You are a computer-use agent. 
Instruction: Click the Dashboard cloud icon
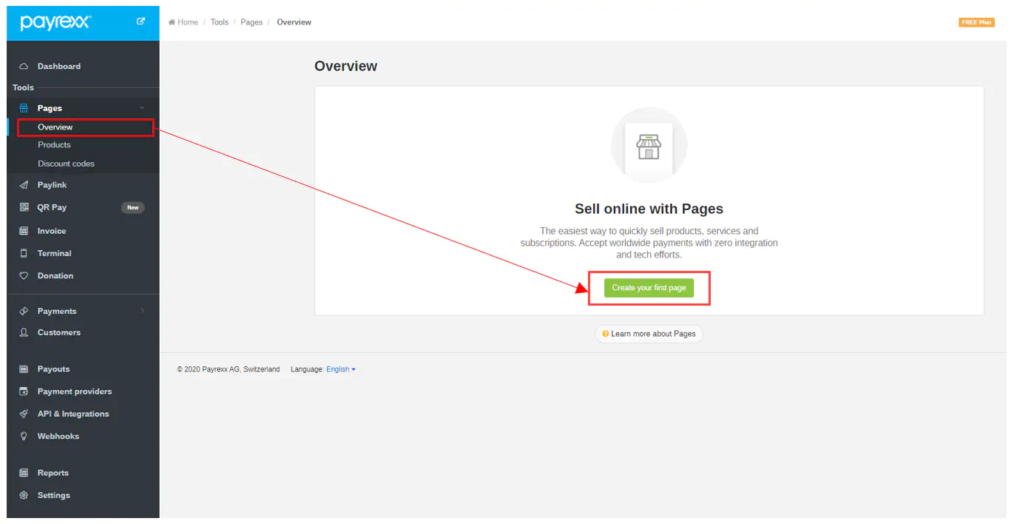point(24,67)
